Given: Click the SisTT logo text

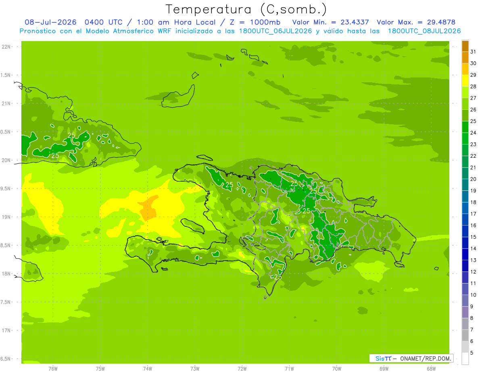Looking at the screenshot, I should coord(383,358).
